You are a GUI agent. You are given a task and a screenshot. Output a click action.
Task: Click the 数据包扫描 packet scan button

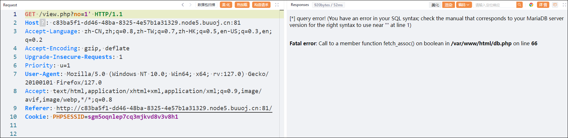click(x=206, y=5)
